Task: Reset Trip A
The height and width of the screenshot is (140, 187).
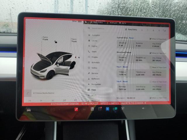Action: 125,67
